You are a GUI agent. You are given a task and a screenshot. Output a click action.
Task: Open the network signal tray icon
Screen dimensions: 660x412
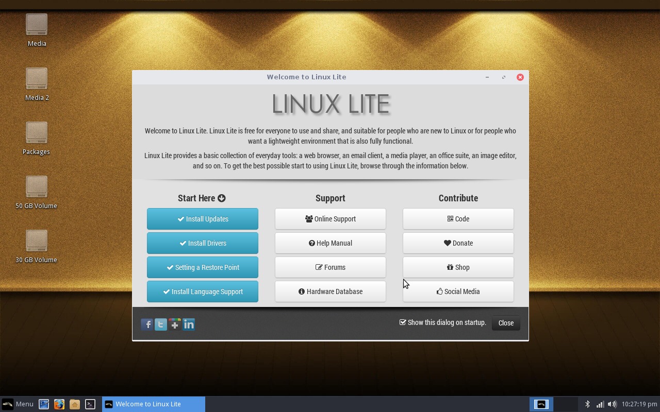pos(600,404)
